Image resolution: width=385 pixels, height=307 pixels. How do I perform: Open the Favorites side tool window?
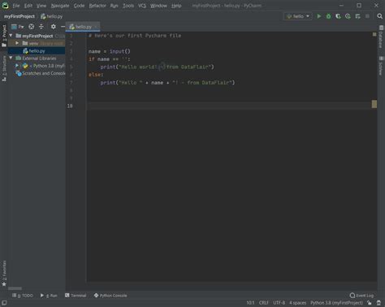(x=4, y=274)
